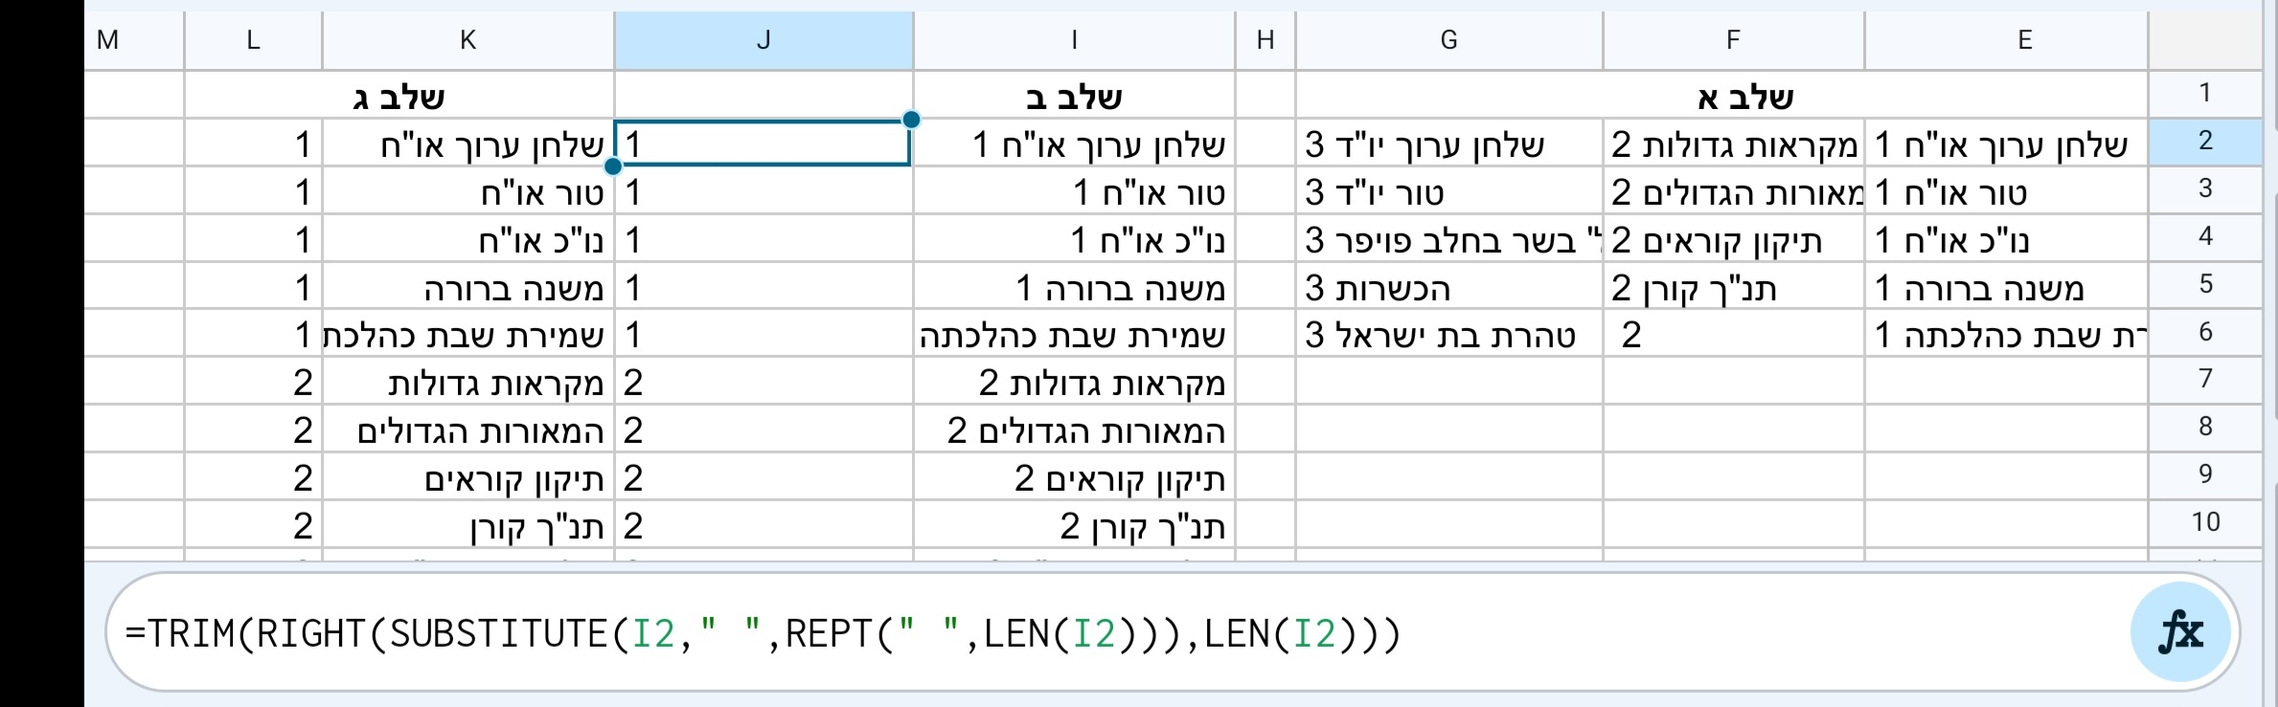This screenshot has width=2278, height=707.
Task: Select the column G header
Action: click(x=1447, y=39)
